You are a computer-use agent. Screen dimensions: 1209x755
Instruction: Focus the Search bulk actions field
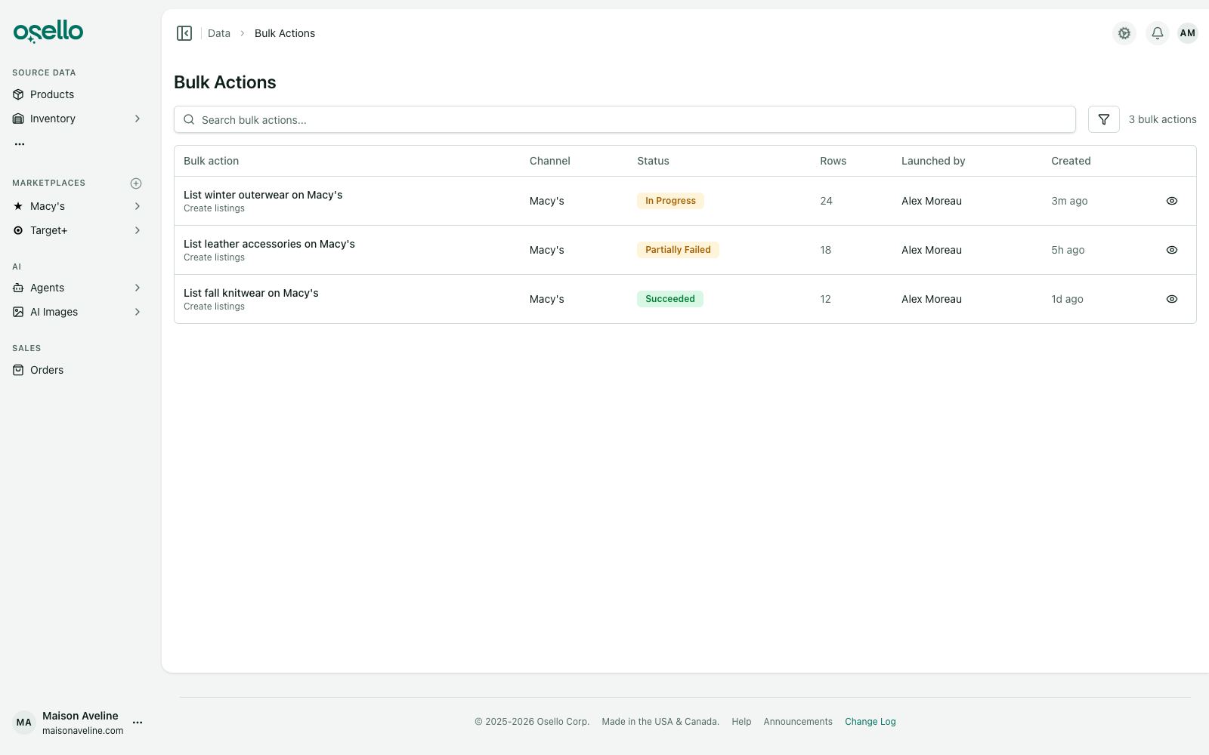pos(625,119)
